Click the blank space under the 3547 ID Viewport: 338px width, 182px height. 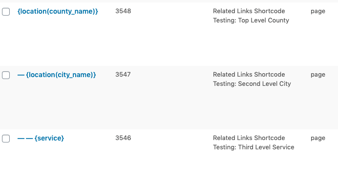tap(123, 103)
